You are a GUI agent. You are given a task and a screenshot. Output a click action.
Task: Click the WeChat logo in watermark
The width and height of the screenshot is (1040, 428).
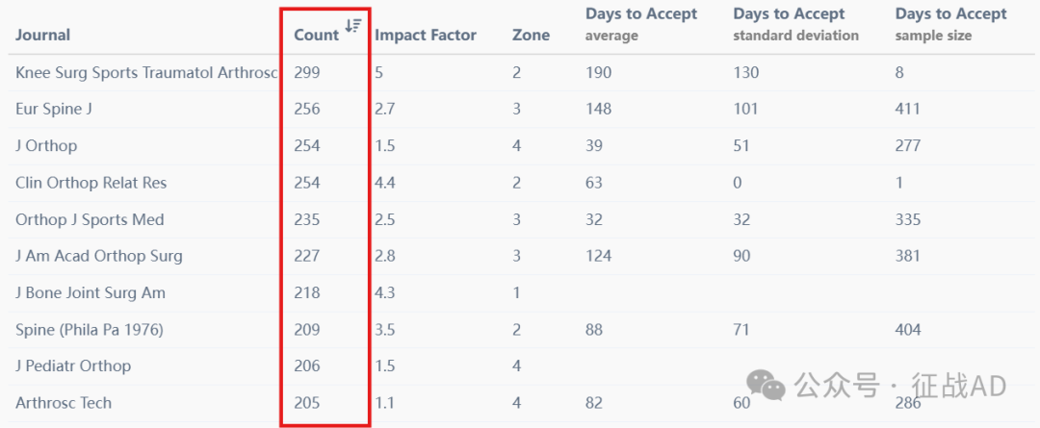tap(767, 385)
